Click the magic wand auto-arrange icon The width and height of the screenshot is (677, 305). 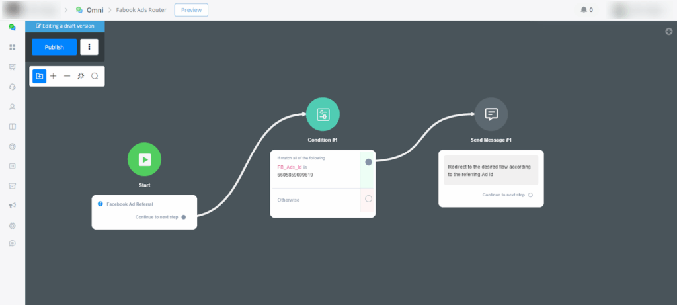(81, 76)
